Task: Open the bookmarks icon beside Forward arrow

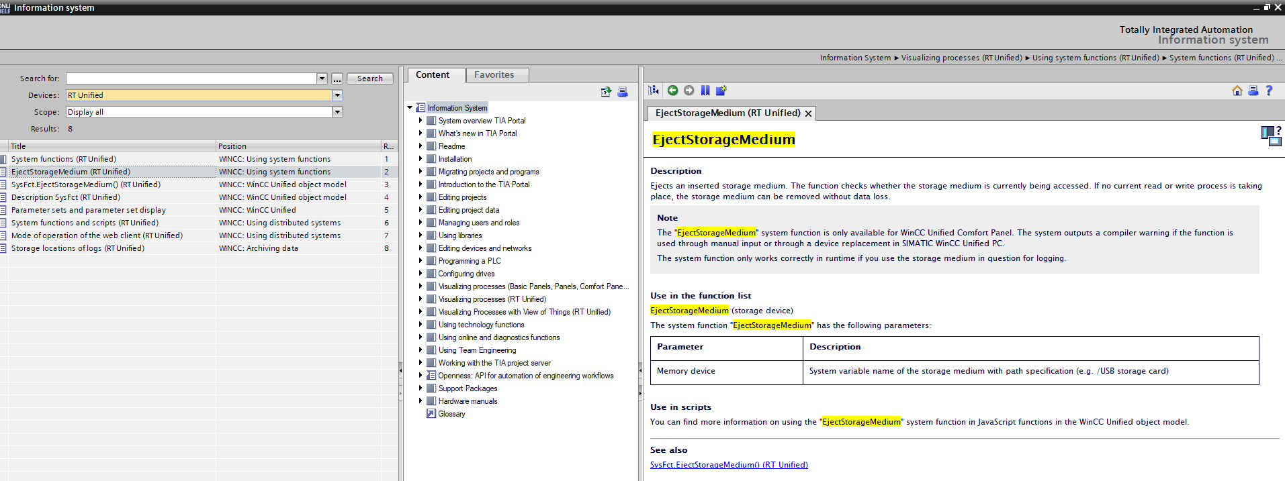Action: (x=705, y=91)
